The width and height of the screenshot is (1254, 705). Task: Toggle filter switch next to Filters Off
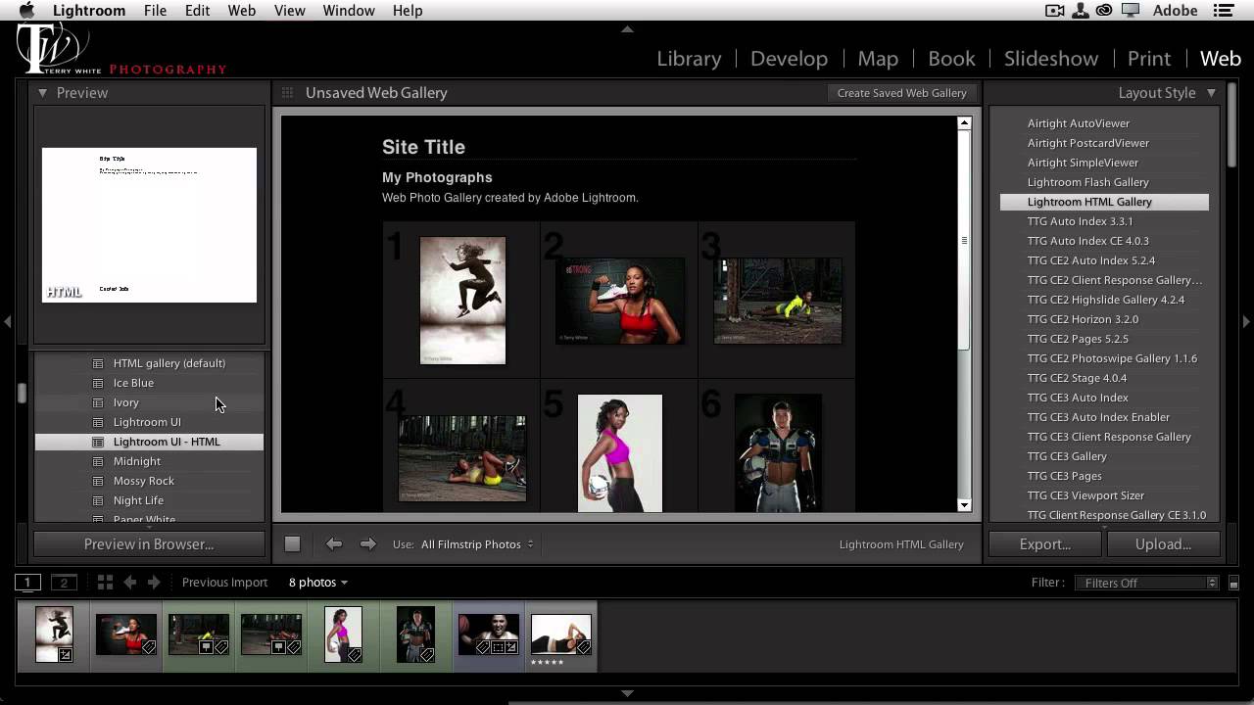[1233, 583]
